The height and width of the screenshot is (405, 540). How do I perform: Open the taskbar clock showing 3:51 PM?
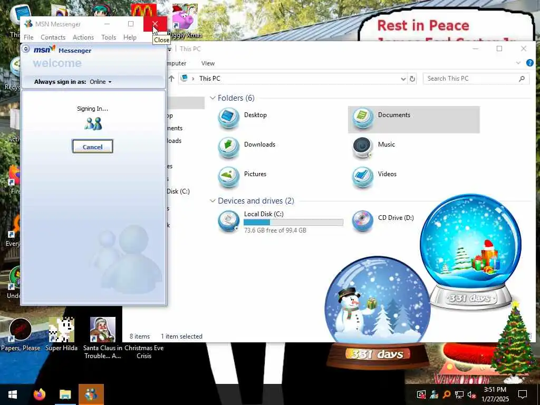495,394
